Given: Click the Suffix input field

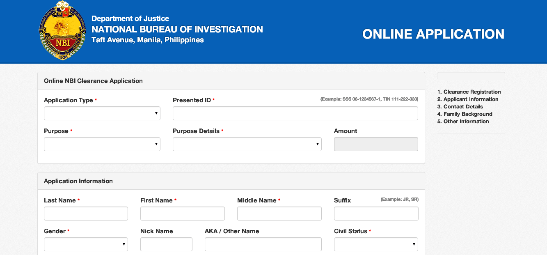Looking at the screenshot, I should coord(375,213).
